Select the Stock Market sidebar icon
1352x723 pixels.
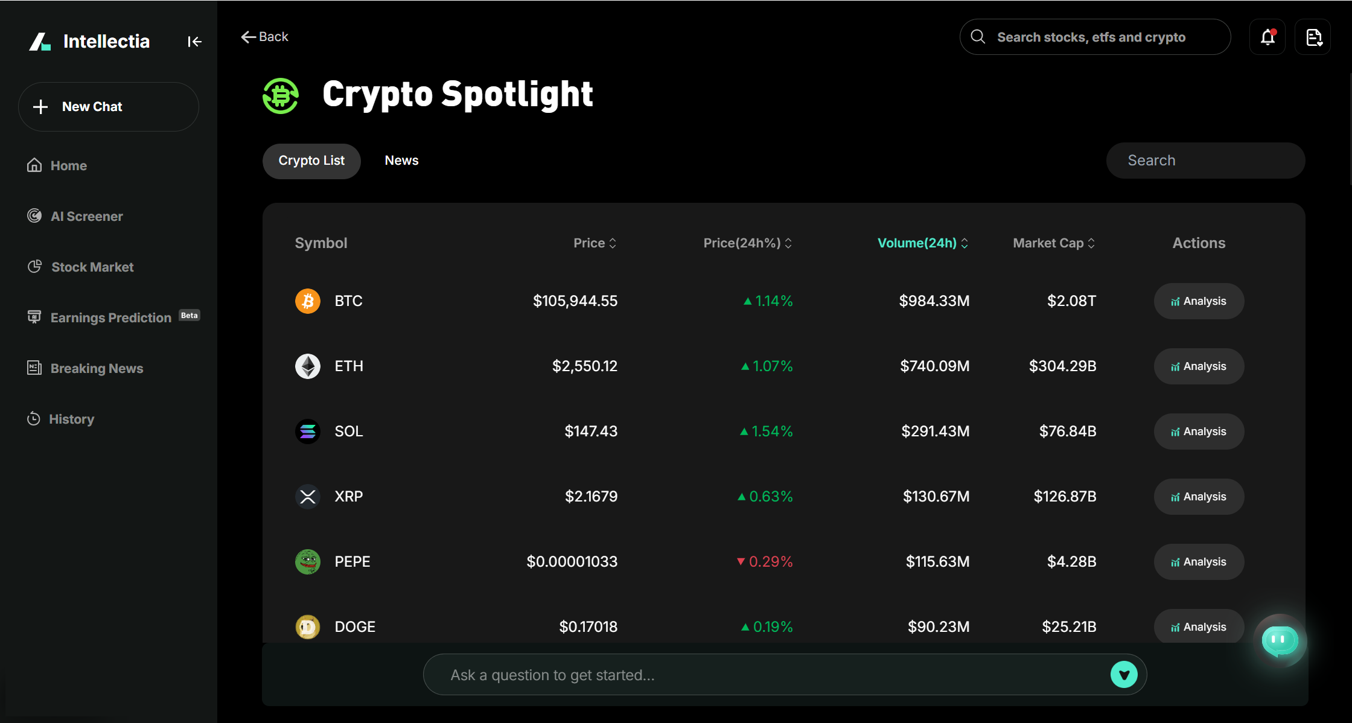(35, 266)
